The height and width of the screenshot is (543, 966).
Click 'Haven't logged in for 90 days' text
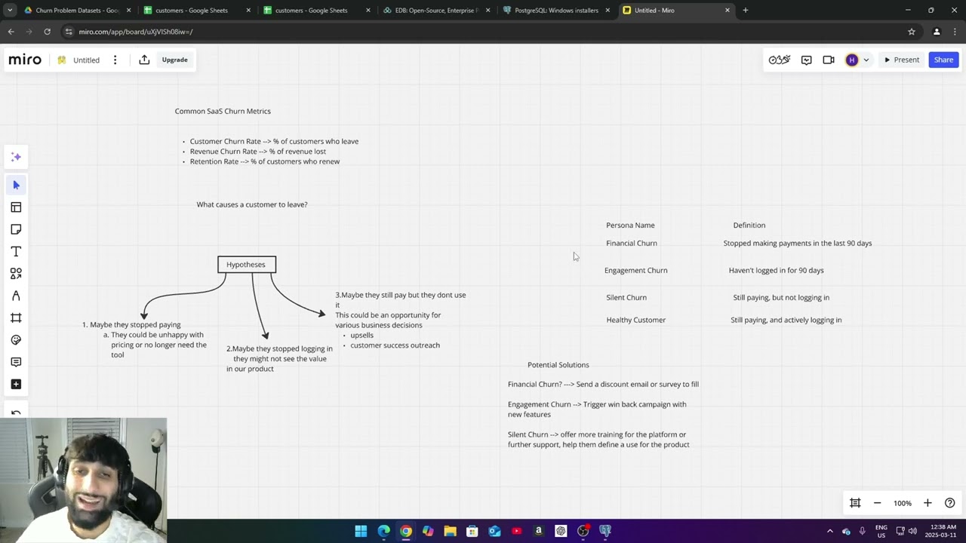[777, 271]
